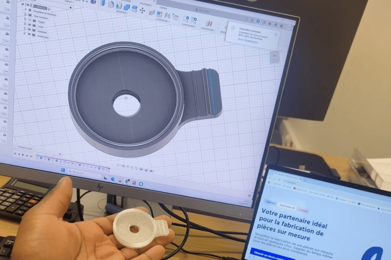Toggle visibility eye of Corps folder
The width and height of the screenshot is (391, 260).
(29, 25)
